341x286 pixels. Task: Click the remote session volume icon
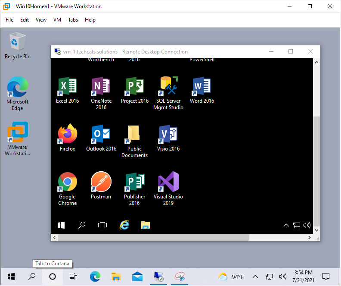point(307,225)
